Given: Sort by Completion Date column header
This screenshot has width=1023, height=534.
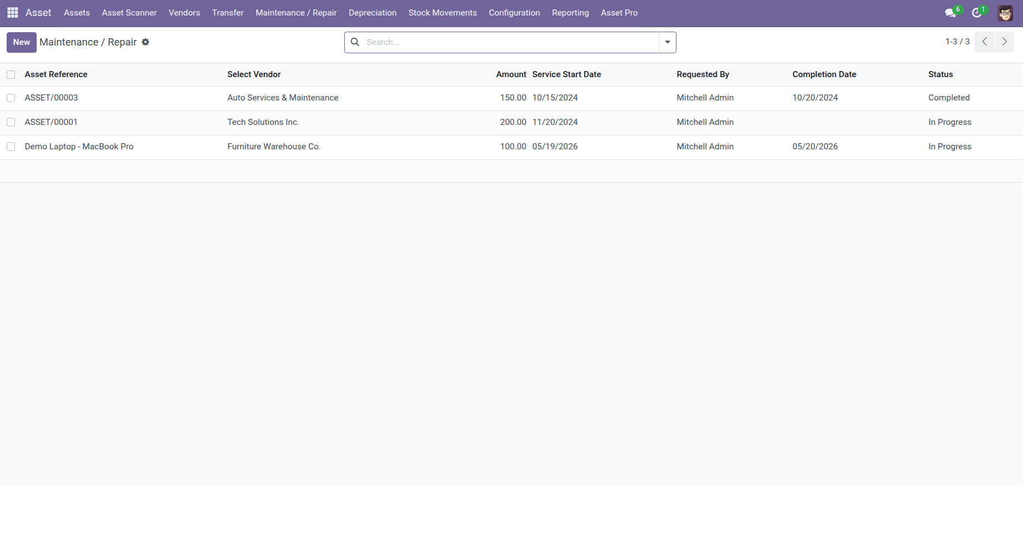Looking at the screenshot, I should coord(824,74).
